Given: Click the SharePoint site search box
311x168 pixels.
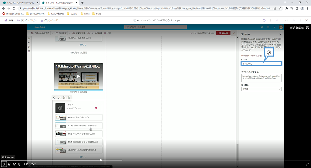Looking at the screenshot, I should pos(155,27).
